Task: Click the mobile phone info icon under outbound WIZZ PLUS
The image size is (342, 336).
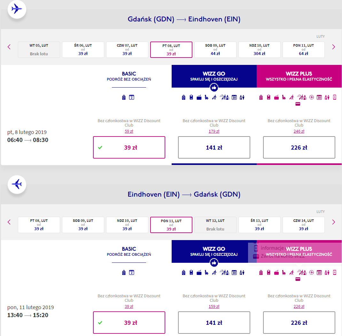Action: (335, 97)
